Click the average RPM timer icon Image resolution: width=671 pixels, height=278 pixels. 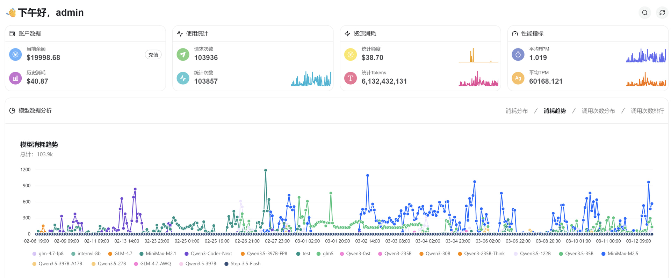coord(518,54)
